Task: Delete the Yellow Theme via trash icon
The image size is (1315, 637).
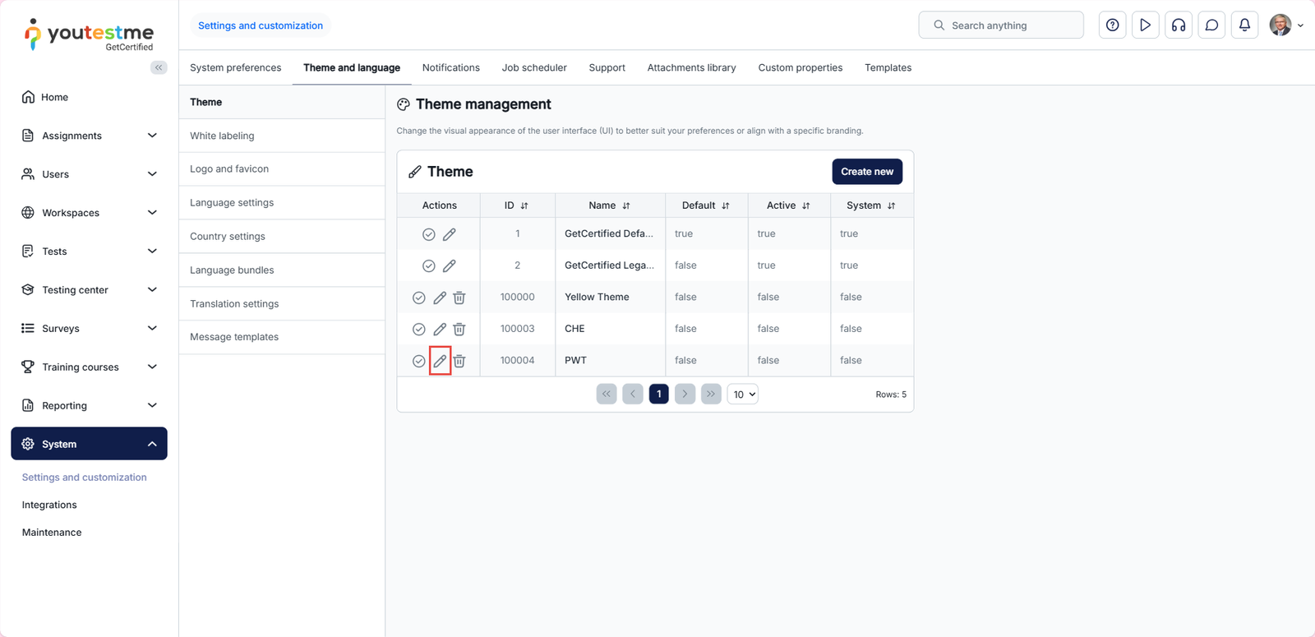Action: pos(459,298)
